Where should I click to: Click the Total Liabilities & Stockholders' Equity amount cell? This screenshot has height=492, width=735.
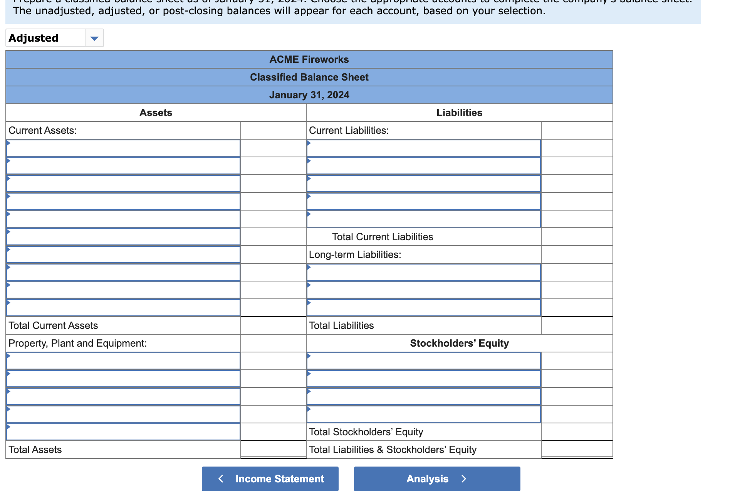577,450
